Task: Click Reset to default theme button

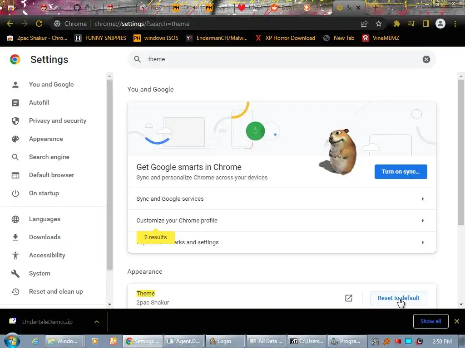Action: coord(398,298)
